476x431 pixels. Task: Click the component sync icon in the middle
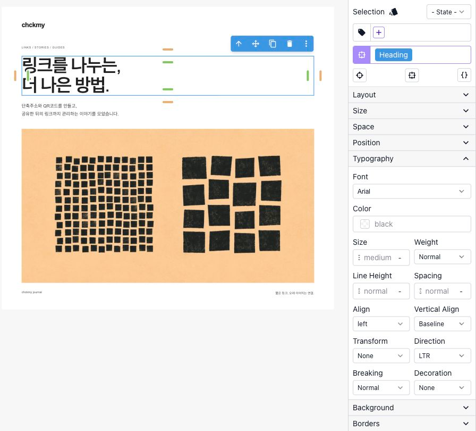pos(412,75)
